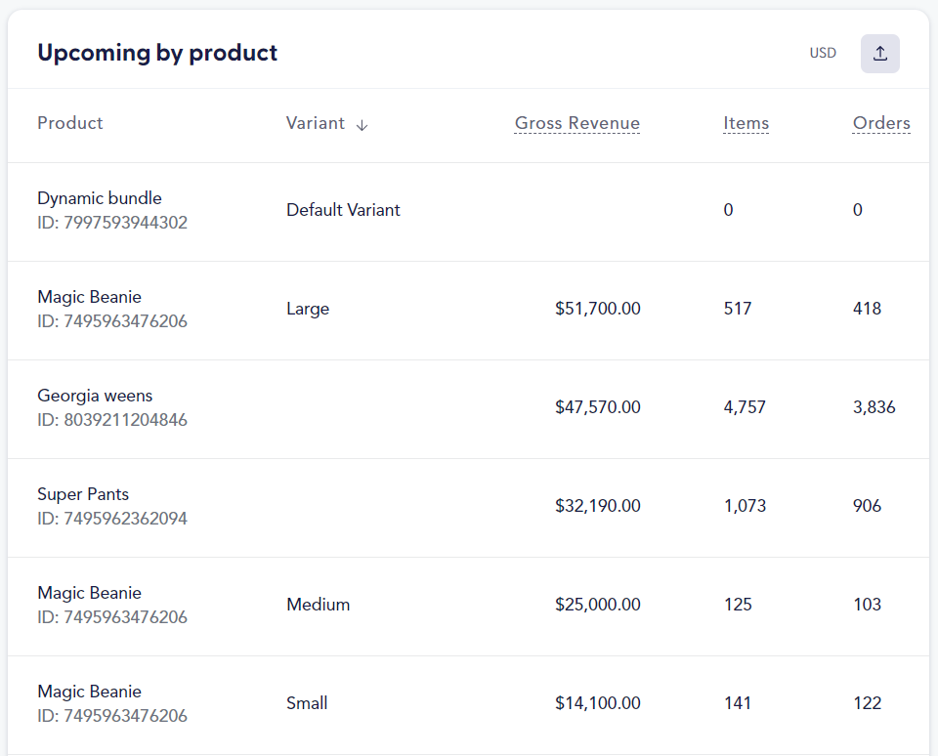Toggle the Variant column sort arrow

pos(362,124)
